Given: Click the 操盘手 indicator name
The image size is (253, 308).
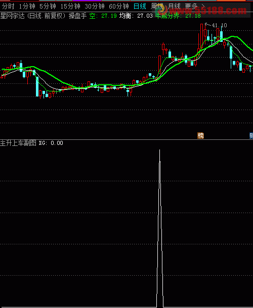Looking at the screenshot, I should 77,16.
